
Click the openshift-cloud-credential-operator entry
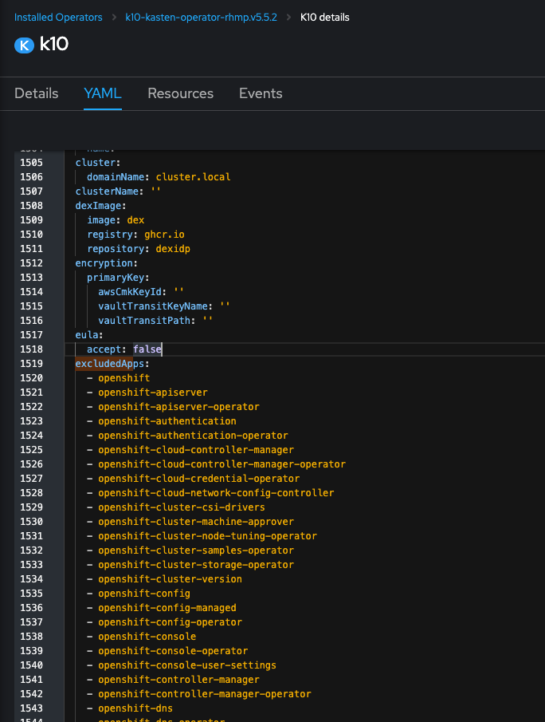pyautogui.click(x=198, y=479)
